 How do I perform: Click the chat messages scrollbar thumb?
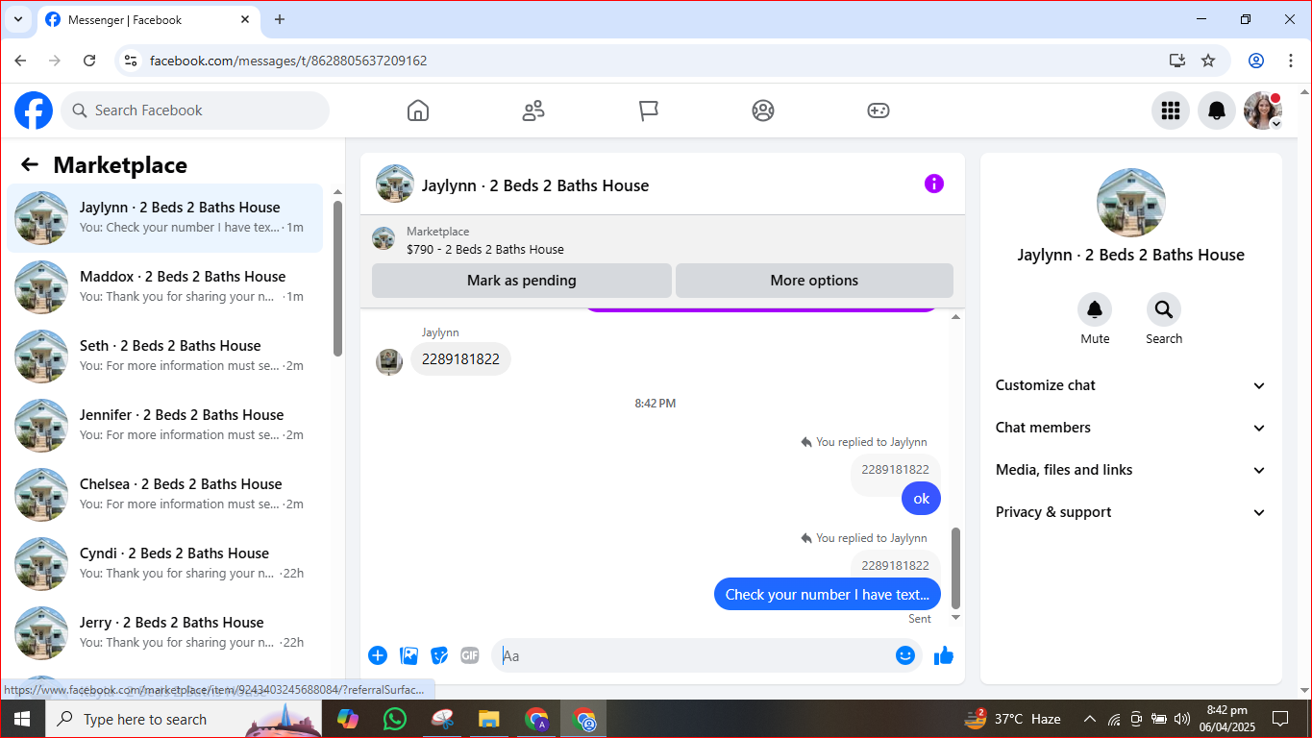(955, 568)
